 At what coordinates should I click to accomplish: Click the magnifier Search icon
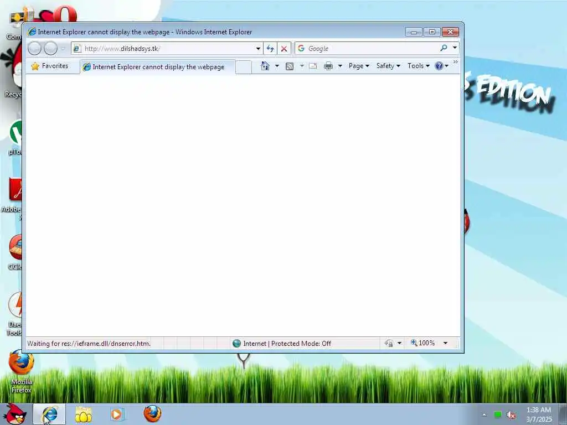click(444, 48)
